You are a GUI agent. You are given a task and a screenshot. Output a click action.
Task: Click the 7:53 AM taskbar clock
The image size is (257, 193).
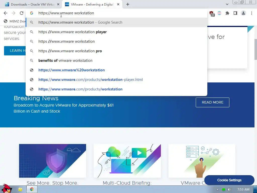tap(243, 189)
